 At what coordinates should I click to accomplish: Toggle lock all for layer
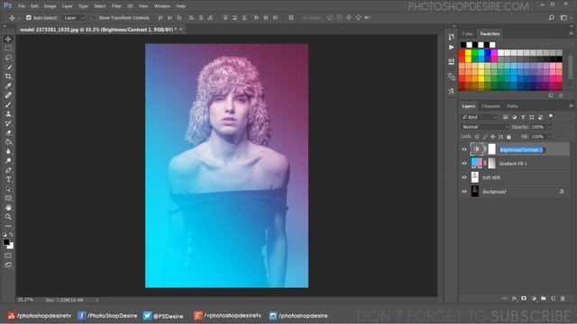[x=508, y=137]
